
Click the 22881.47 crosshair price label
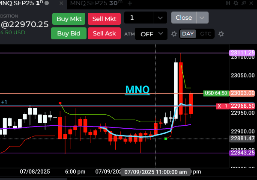coord(242,139)
